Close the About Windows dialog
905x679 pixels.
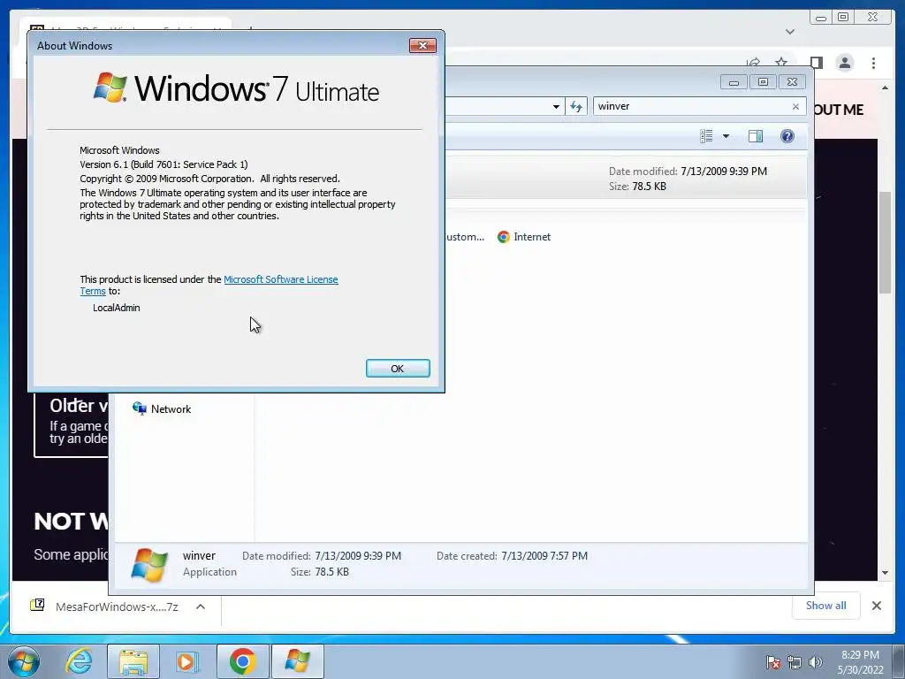click(422, 46)
